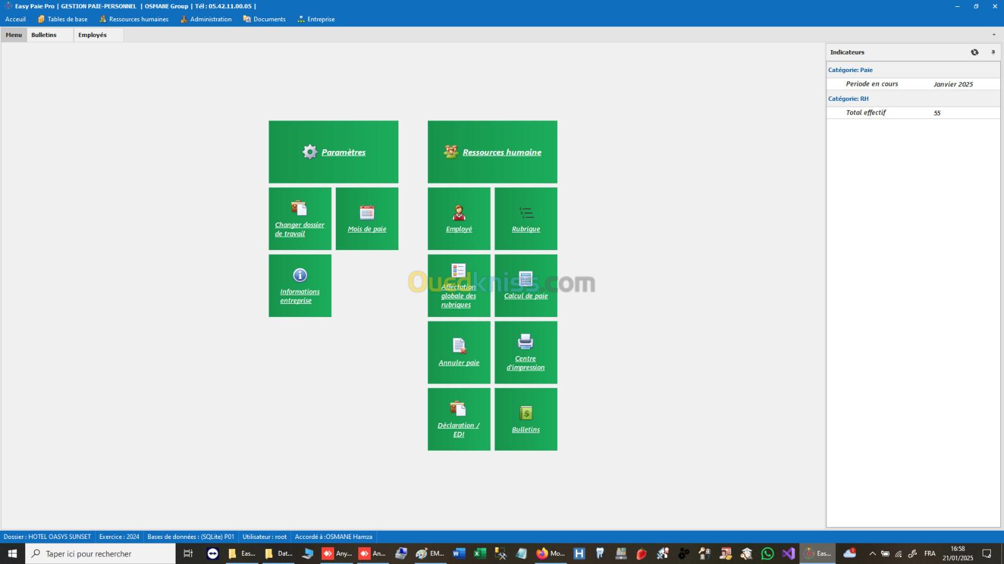Expand the tab strip dropdown arrow
Viewport: 1004px width, 564px height.
point(993,35)
